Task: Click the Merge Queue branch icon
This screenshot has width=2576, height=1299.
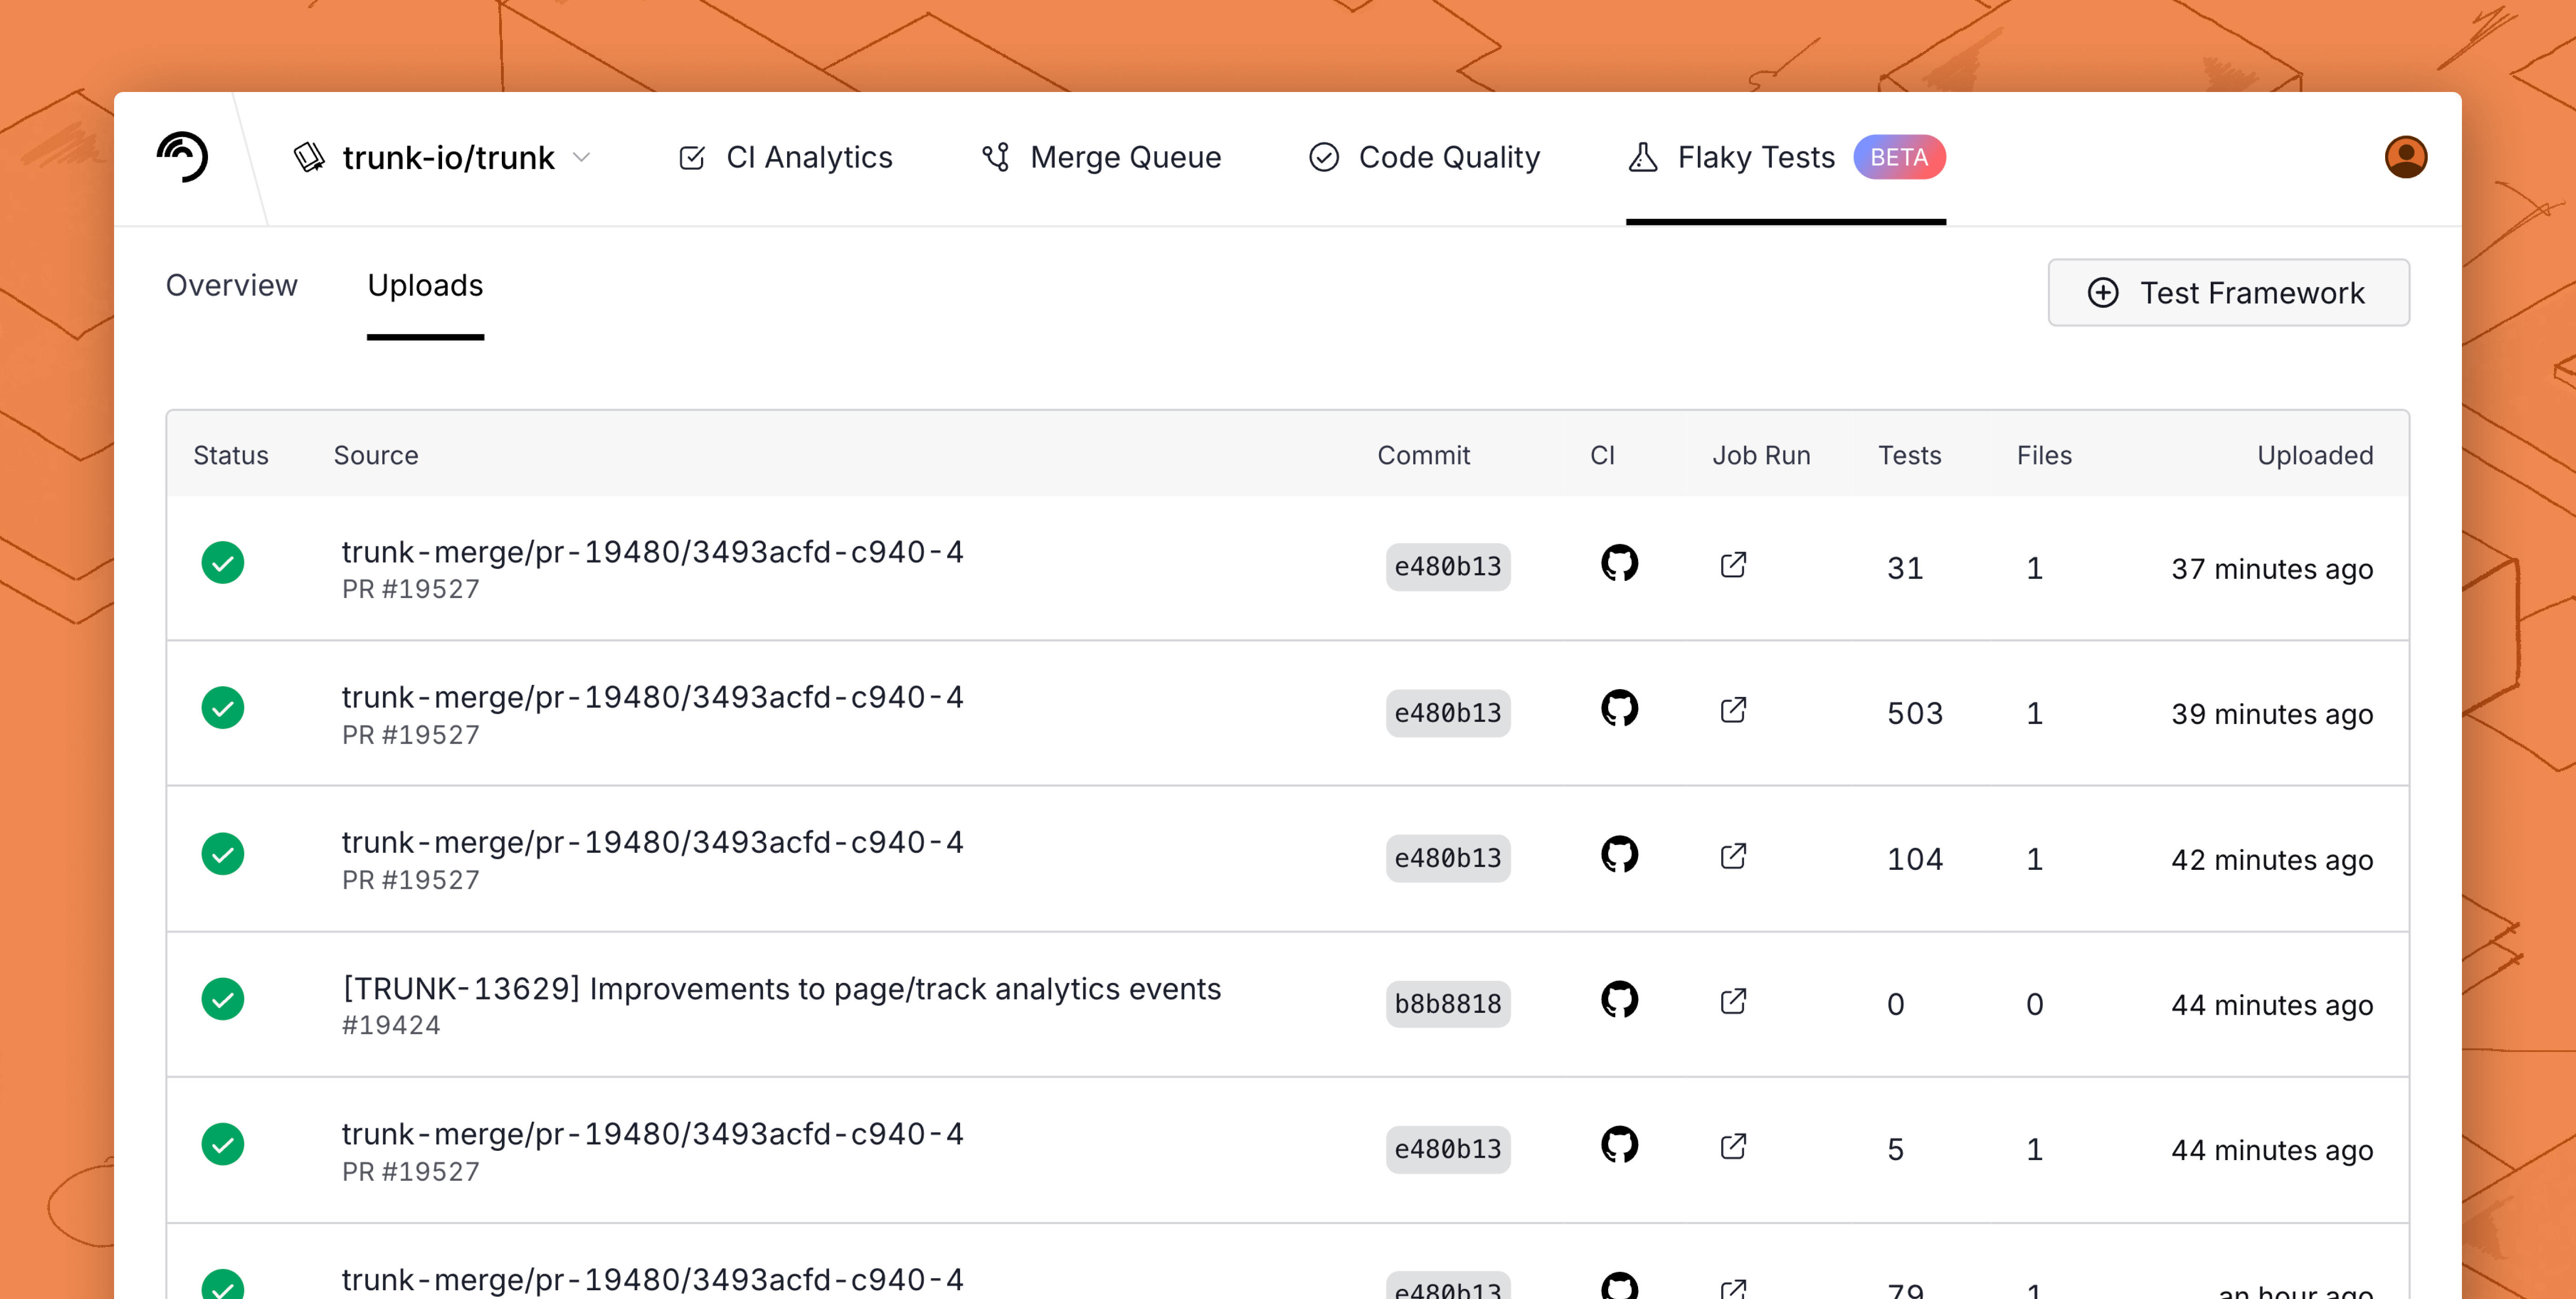Action: click(x=996, y=158)
